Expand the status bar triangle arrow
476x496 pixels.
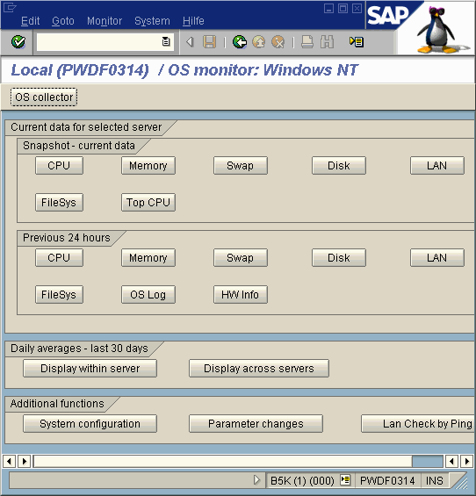(257, 480)
